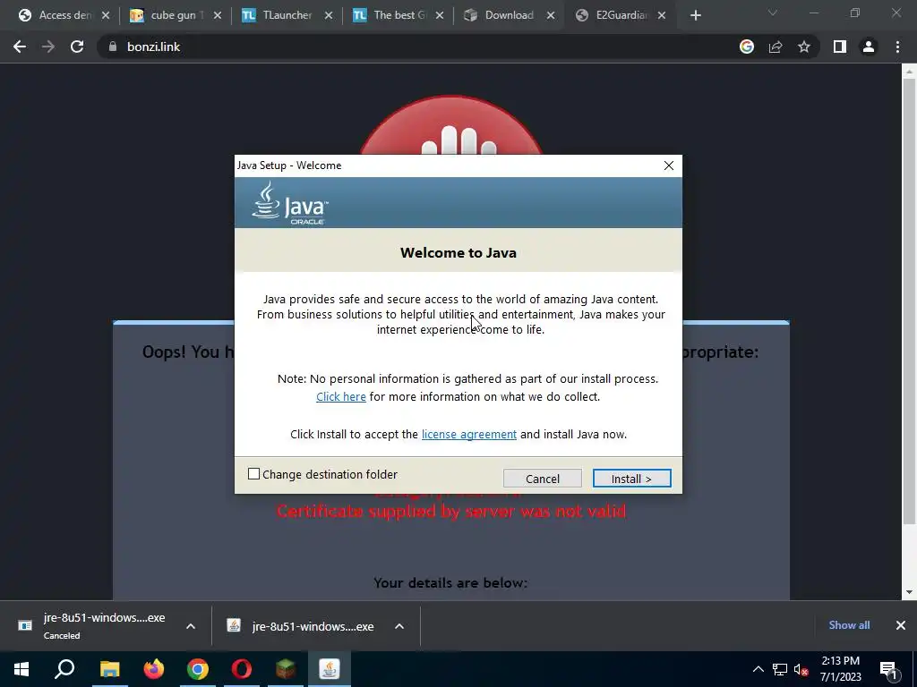Toggle the browser side panel

point(840,47)
